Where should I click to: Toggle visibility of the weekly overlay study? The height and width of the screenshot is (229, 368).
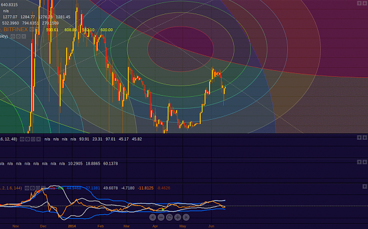coord(13,37)
